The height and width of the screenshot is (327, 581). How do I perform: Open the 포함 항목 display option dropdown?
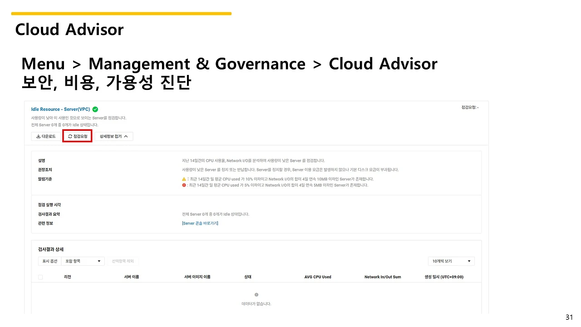(84, 261)
